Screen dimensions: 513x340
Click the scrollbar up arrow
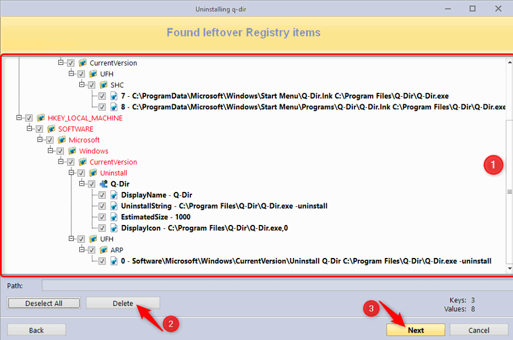(x=510, y=62)
